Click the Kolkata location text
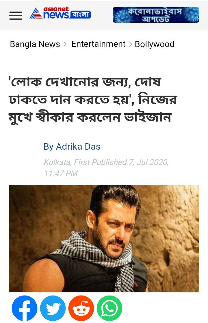The image size is (208, 323). tap(58, 162)
